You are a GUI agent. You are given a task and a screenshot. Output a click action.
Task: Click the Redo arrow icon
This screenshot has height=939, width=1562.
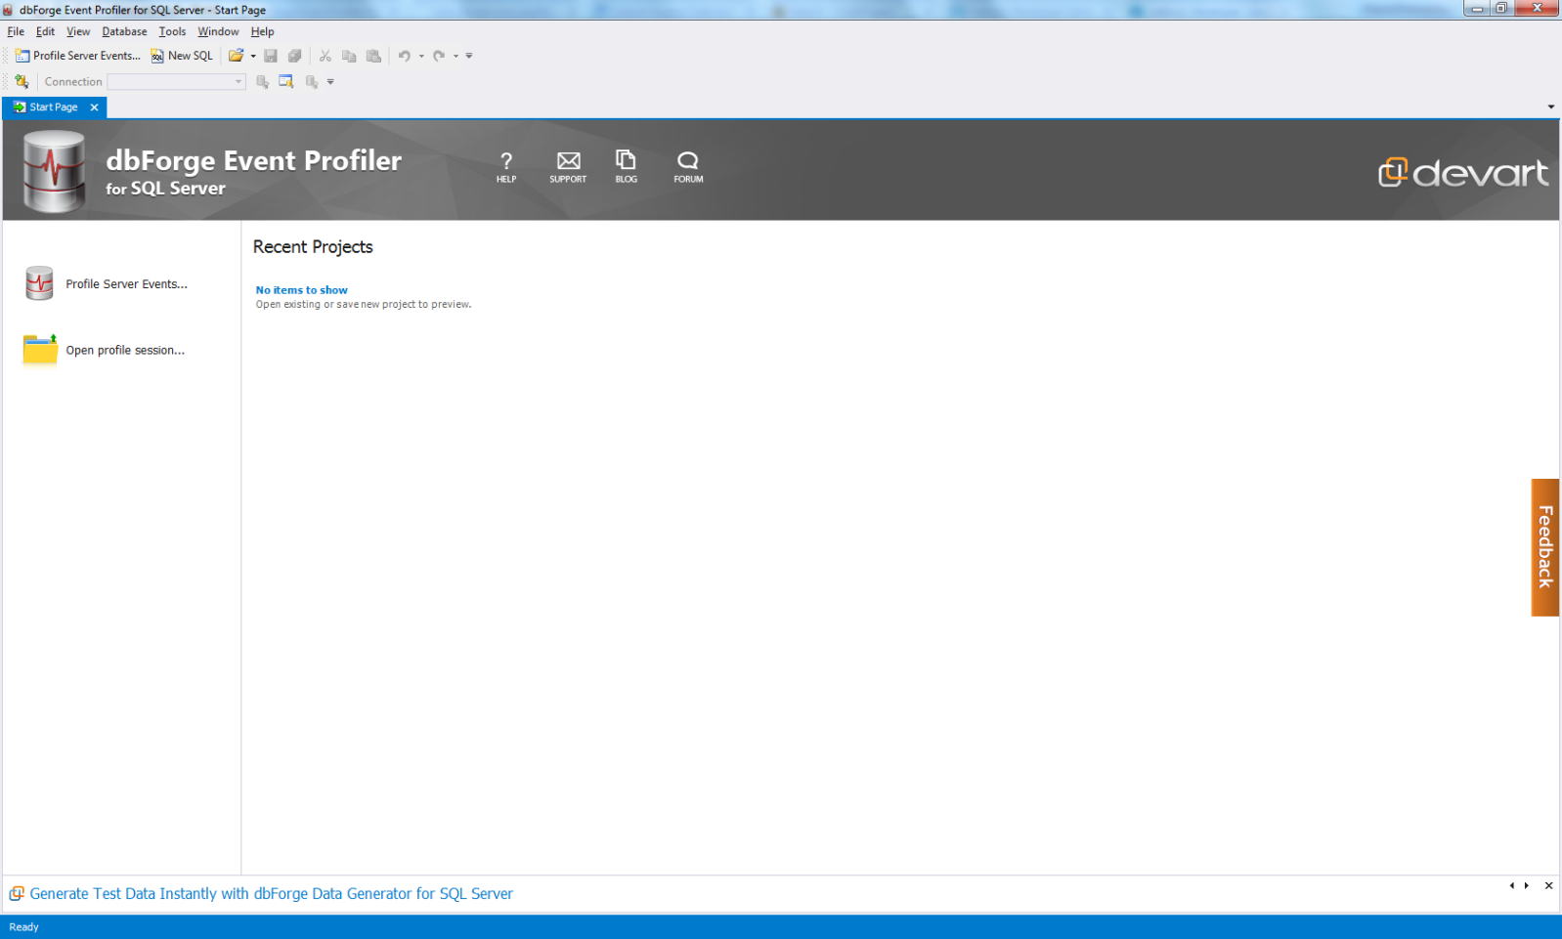pos(439,56)
